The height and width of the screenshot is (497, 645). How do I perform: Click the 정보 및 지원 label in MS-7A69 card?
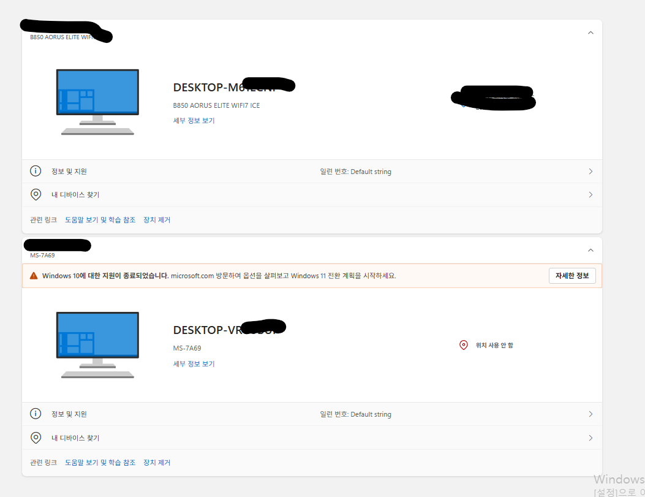(x=69, y=414)
